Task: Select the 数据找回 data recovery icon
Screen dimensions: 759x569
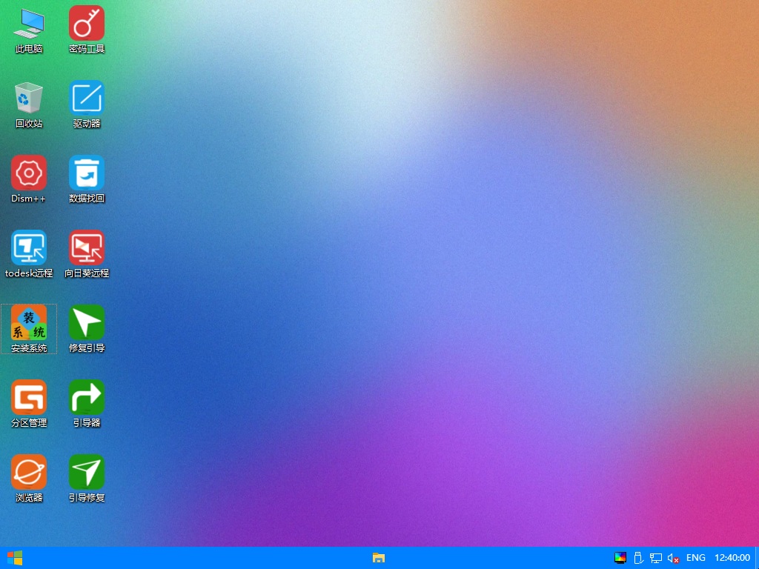Action: click(87, 173)
